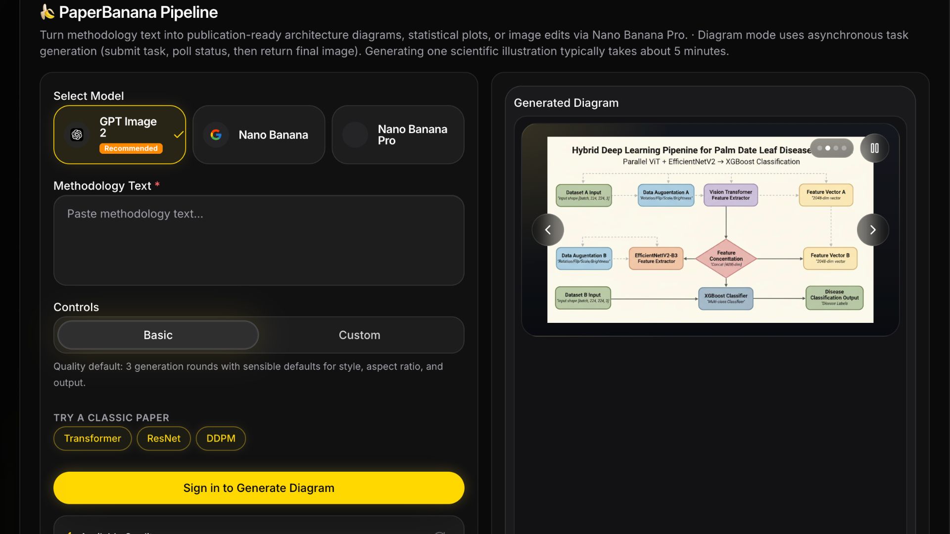
Task: Load the ResNet classic paper example
Action: tap(164, 439)
